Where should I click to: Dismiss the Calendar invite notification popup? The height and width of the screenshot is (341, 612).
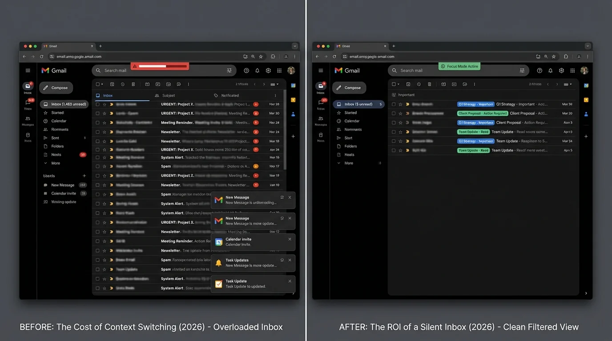coord(290,239)
